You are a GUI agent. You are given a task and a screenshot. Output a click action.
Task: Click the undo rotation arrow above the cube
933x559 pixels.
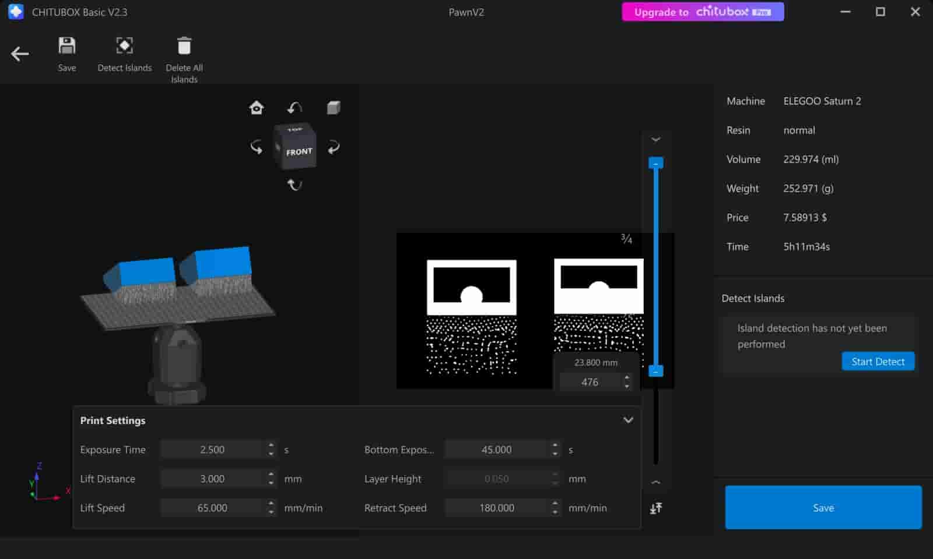pos(294,108)
